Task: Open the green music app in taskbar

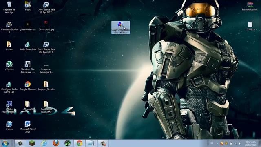Action: pos(68,143)
